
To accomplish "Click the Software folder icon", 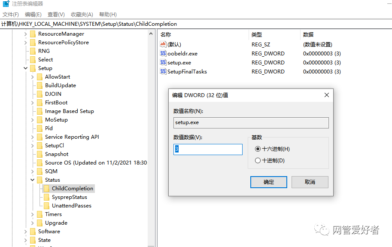I will tap(33, 232).
